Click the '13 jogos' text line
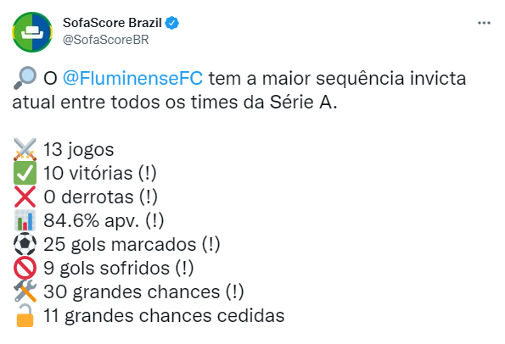The height and width of the screenshot is (344, 505). coord(79,150)
